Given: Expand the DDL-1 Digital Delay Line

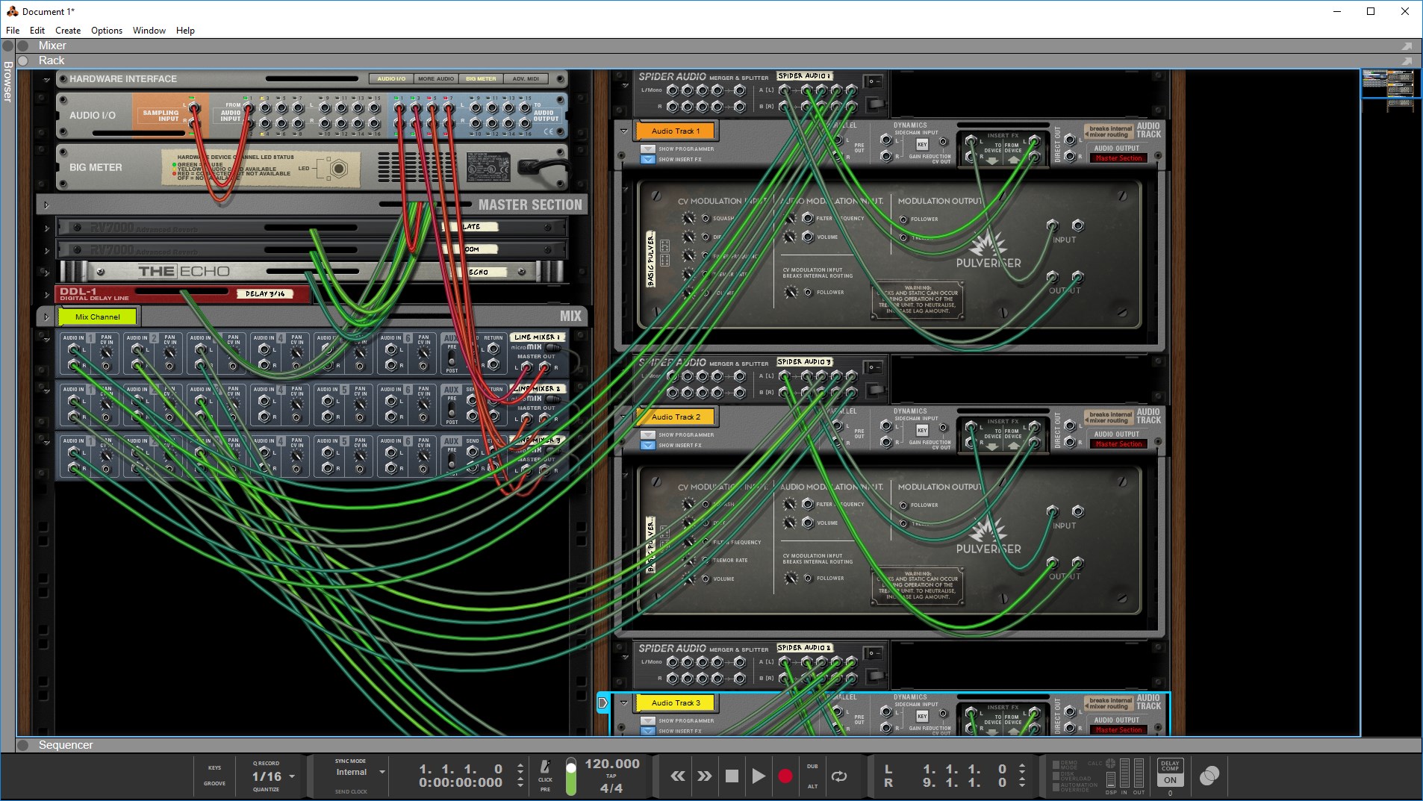Looking at the screenshot, I should click(x=46, y=294).
